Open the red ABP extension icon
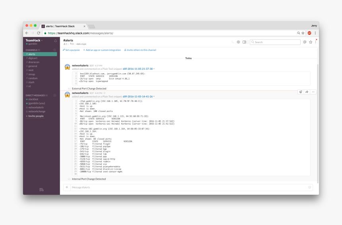Screen dimensions: 342x225 309,33
